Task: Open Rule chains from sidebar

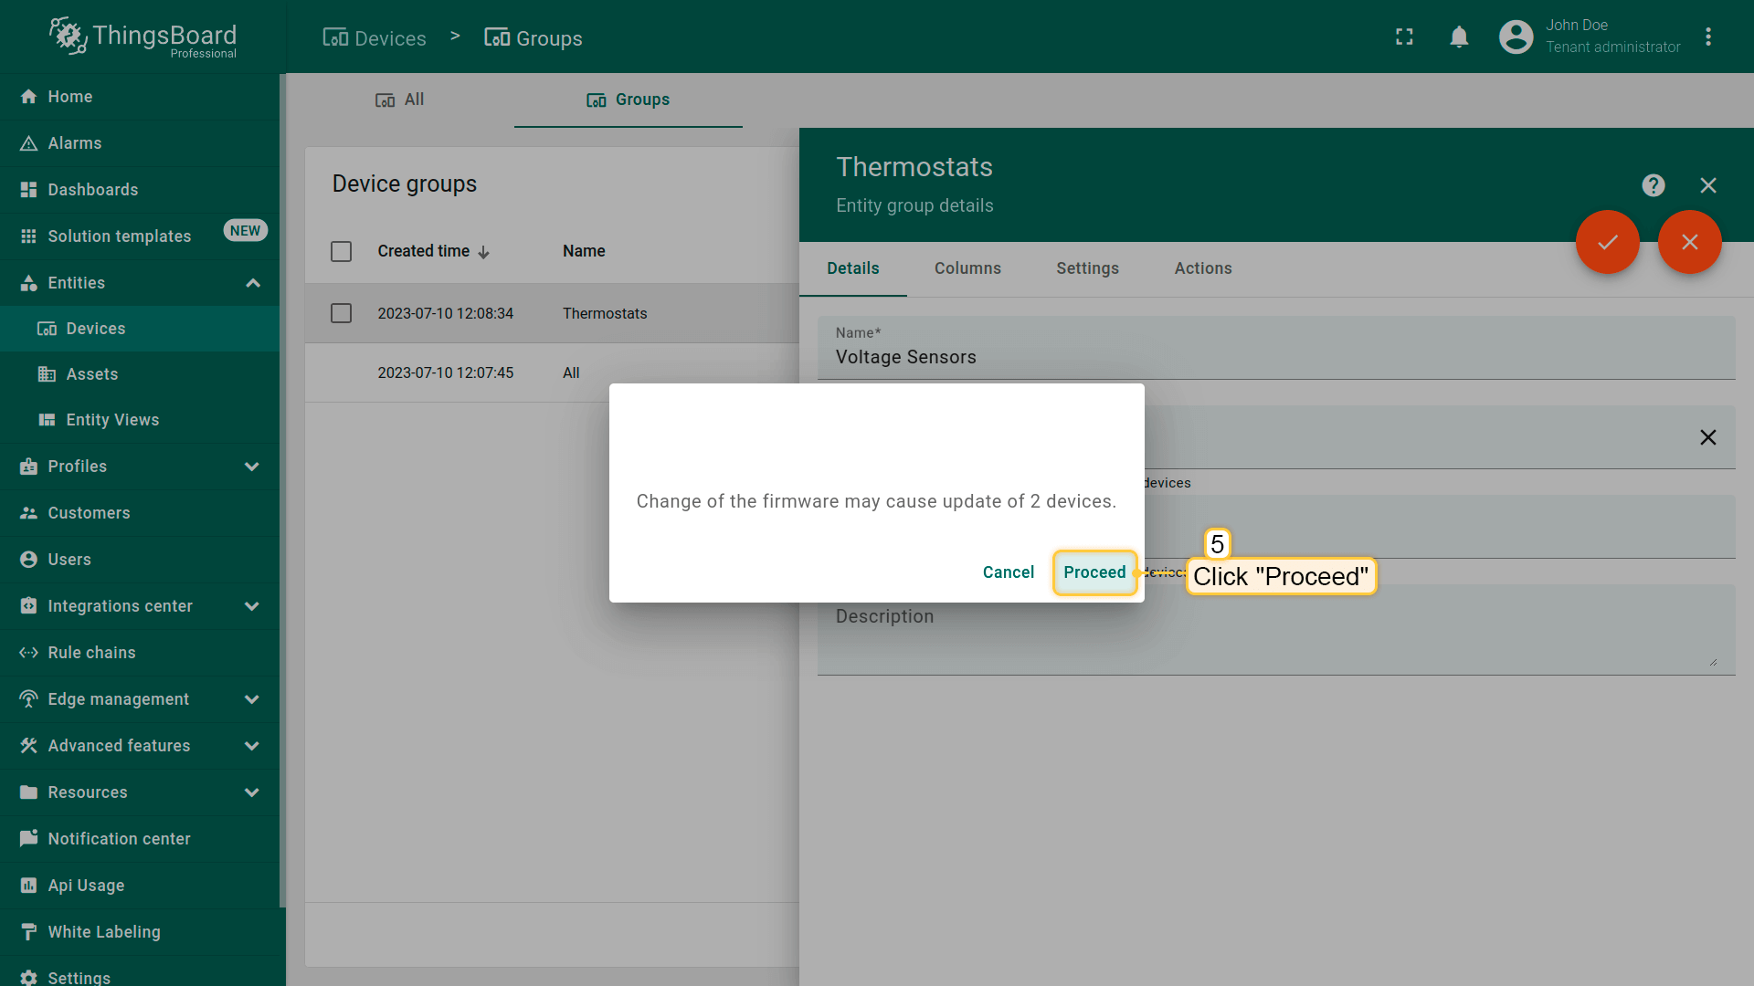Action: click(x=91, y=652)
